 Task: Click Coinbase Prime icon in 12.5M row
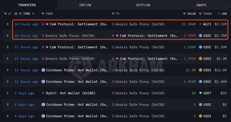click(x=43, y=70)
